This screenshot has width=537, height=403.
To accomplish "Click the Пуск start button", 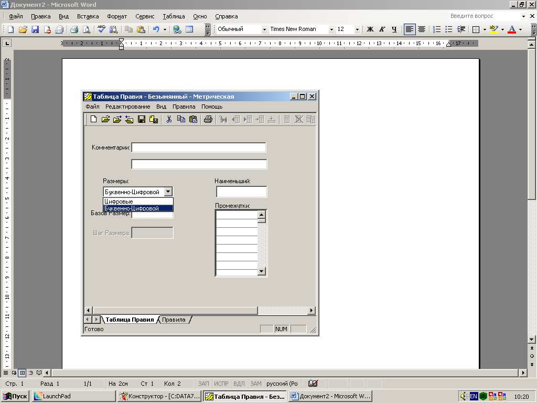I will point(15,396).
